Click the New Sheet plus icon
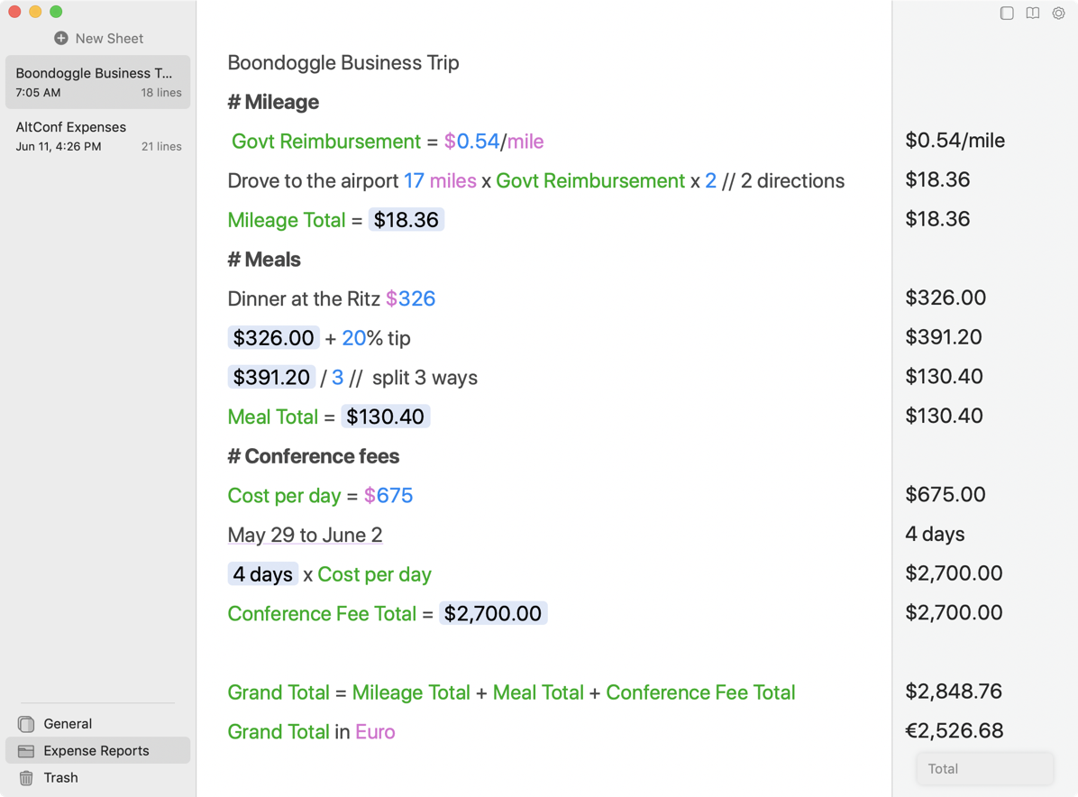The width and height of the screenshot is (1078, 797). [61, 38]
